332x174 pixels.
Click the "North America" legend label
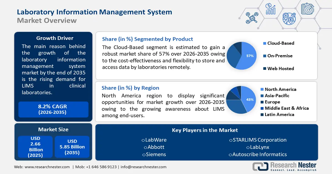point(281,89)
